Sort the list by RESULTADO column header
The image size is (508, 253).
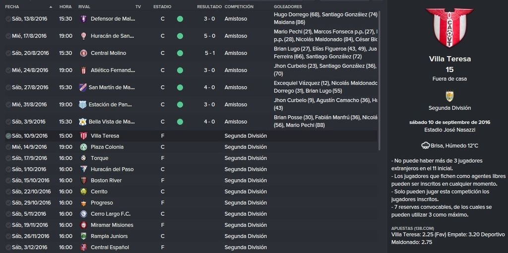(x=209, y=7)
